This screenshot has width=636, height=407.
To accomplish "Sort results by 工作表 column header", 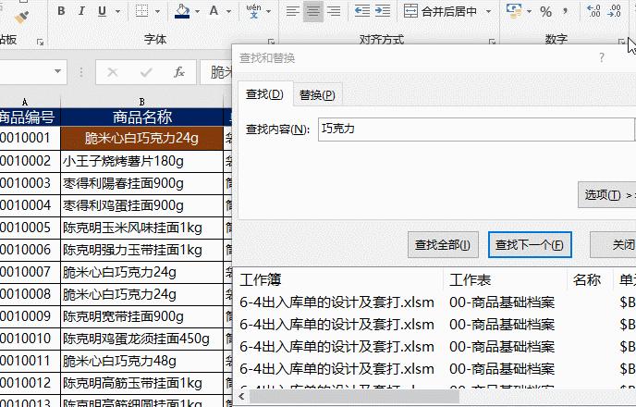I will click(505, 280).
